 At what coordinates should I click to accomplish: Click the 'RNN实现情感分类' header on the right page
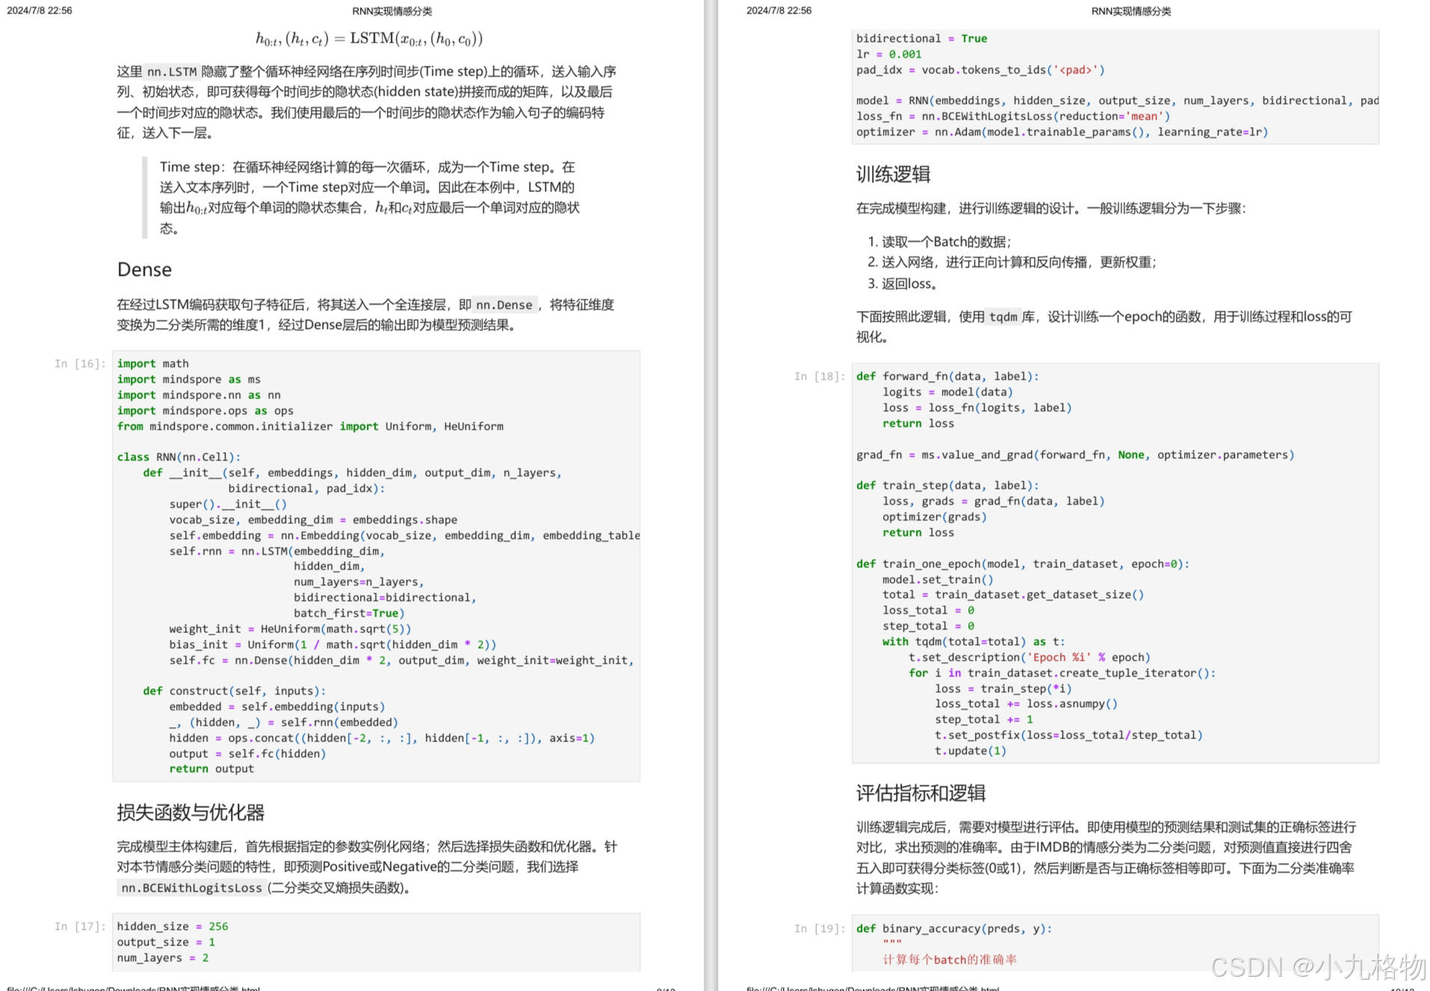coord(1131,11)
